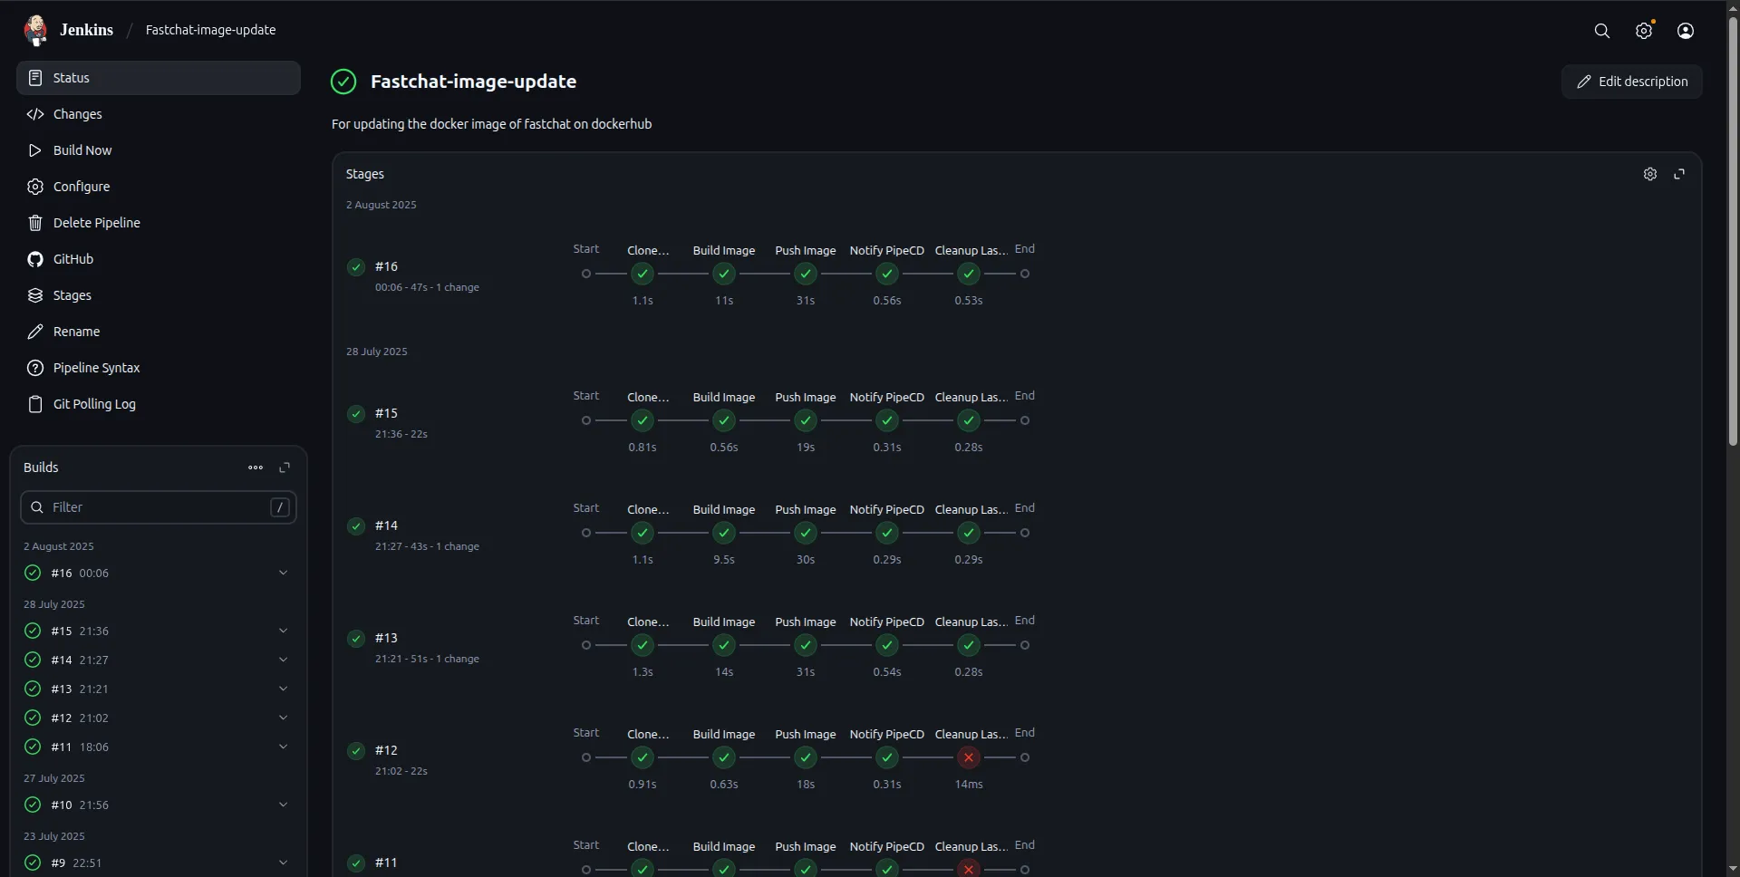Open Changes in sidebar
The image size is (1740, 877).
159,114
